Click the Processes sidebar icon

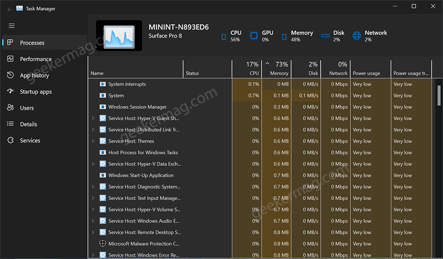point(10,43)
